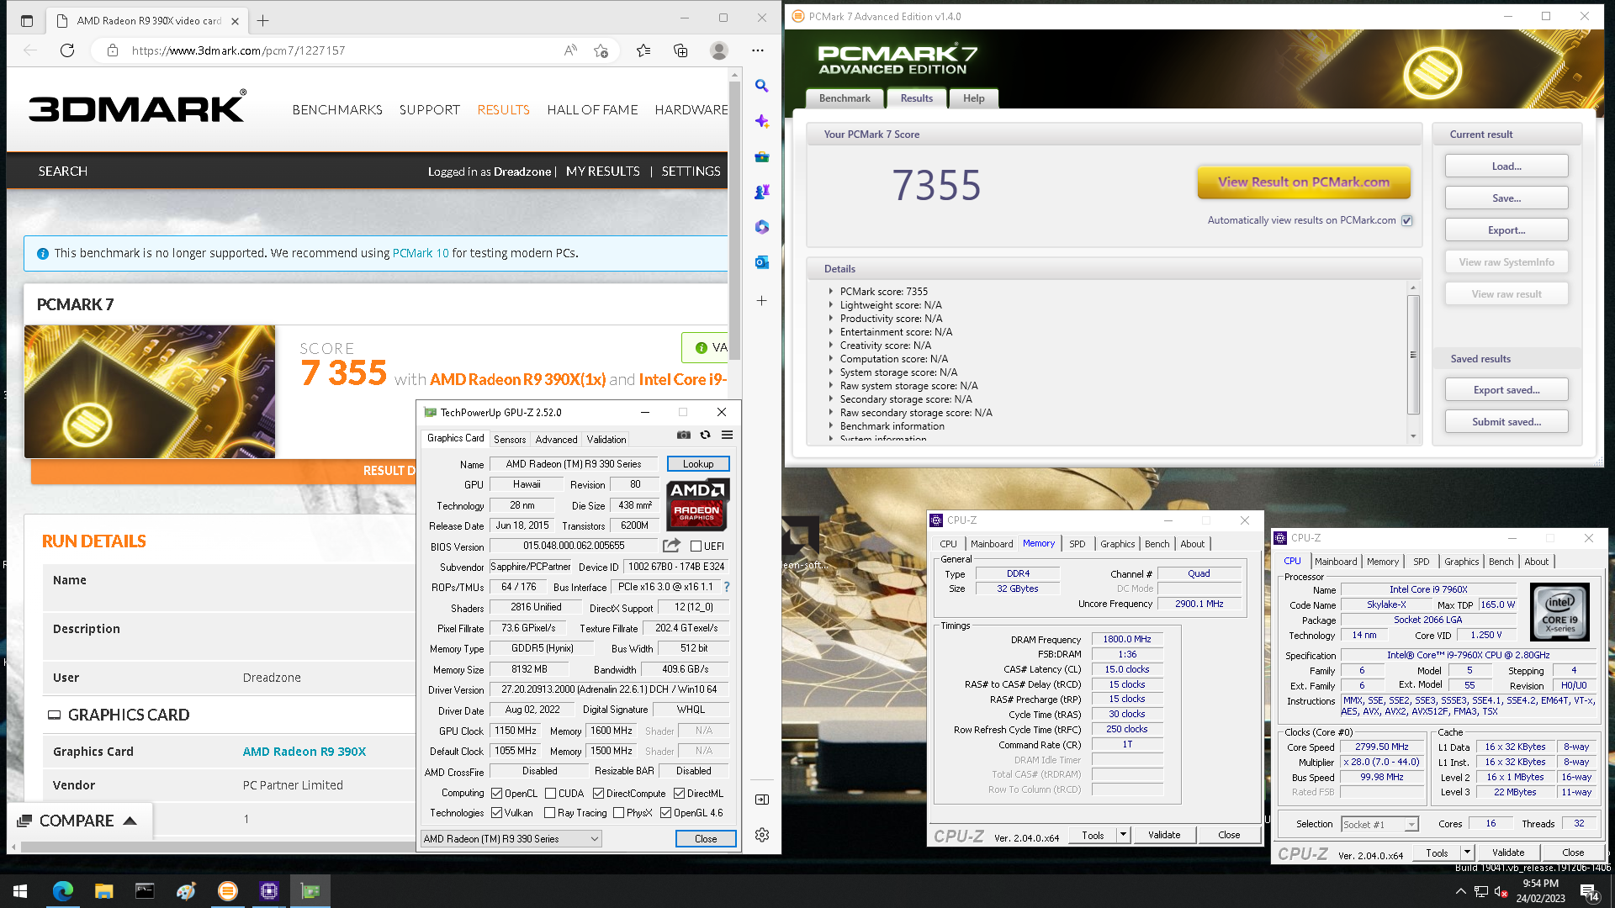Toggle Vulkan checkbox in GPU-Z
Viewport: 1615px width, 908px height.
click(497, 813)
